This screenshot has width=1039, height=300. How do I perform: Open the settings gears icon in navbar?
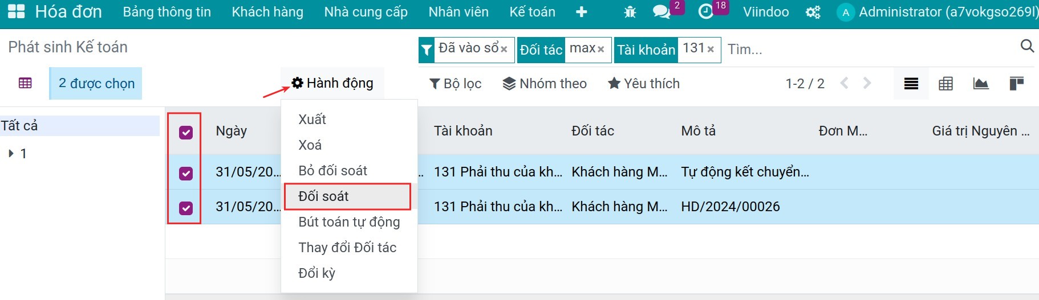click(813, 12)
